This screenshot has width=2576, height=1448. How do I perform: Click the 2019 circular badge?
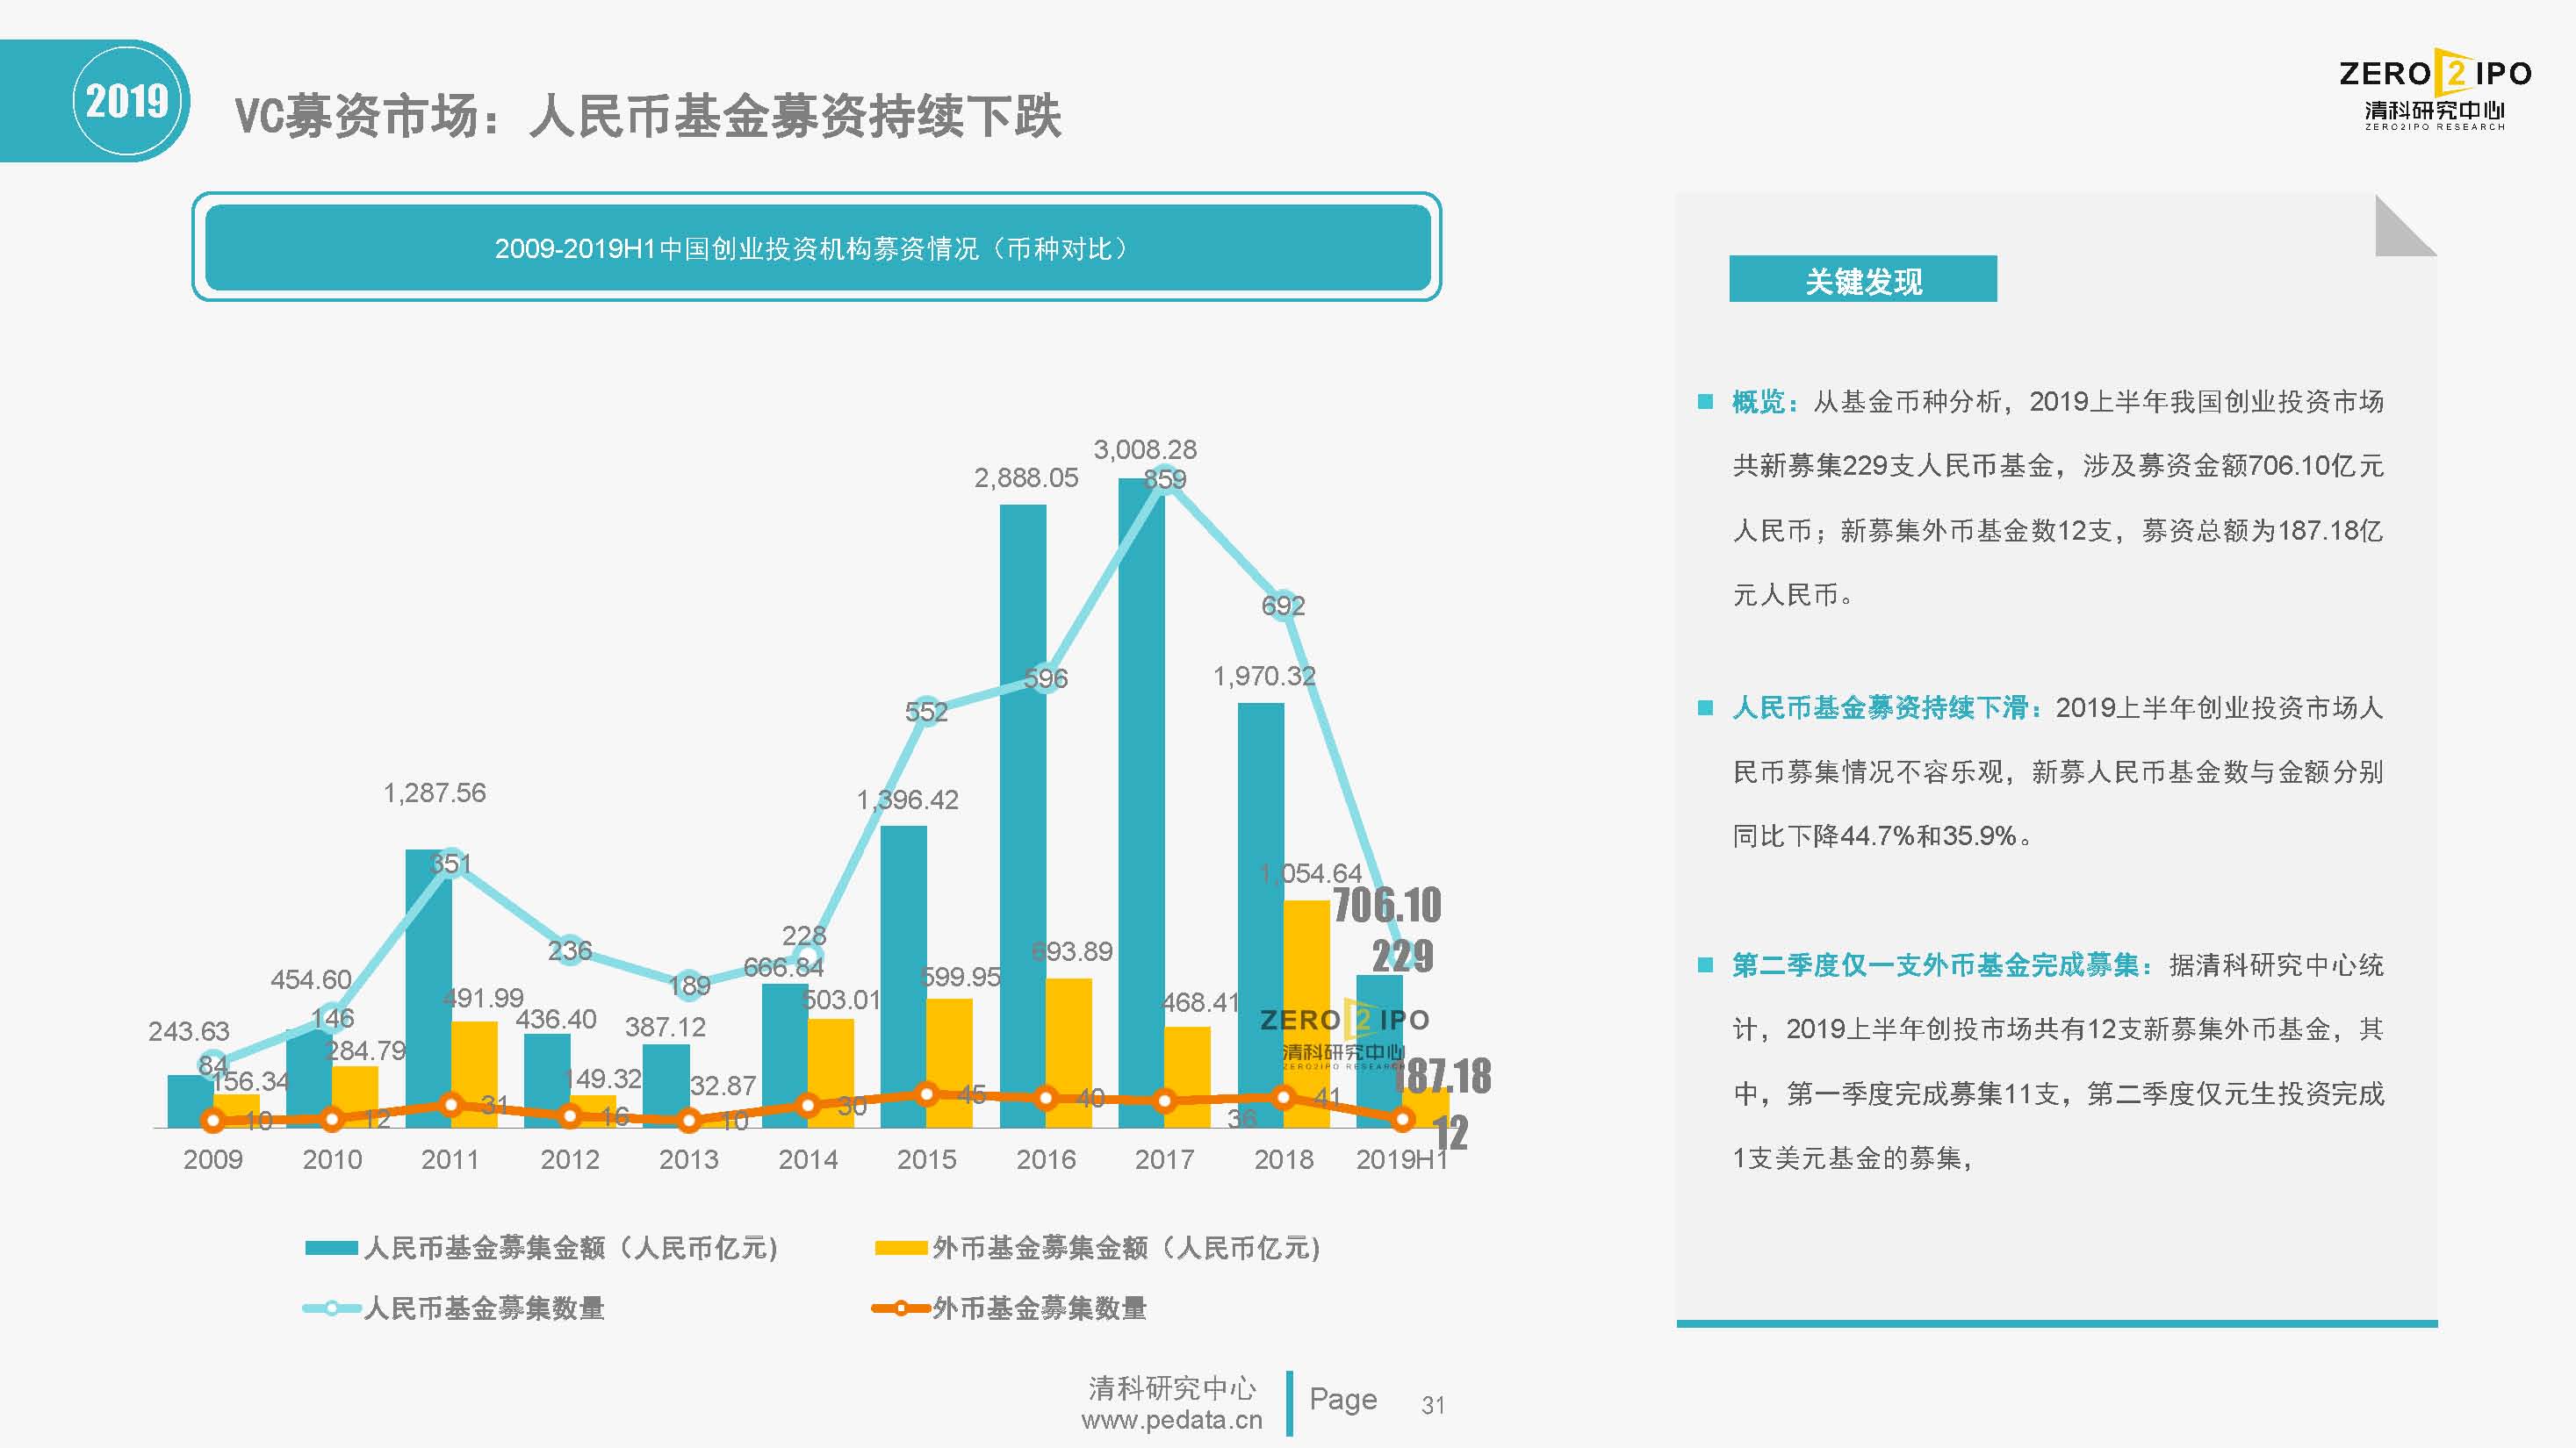(x=127, y=101)
